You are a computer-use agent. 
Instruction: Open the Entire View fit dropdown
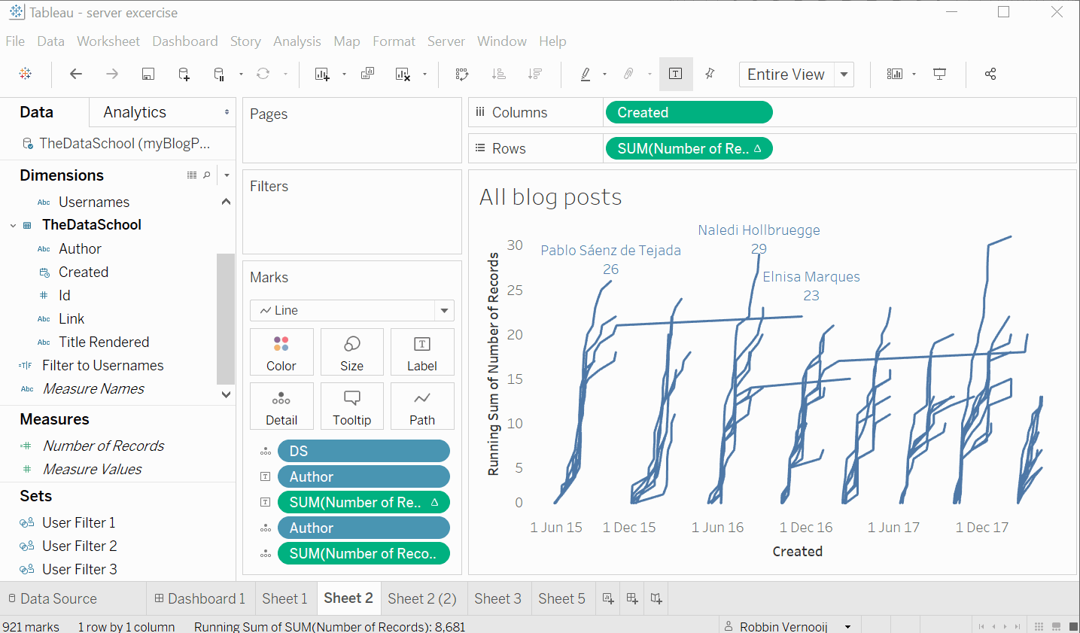tap(844, 74)
